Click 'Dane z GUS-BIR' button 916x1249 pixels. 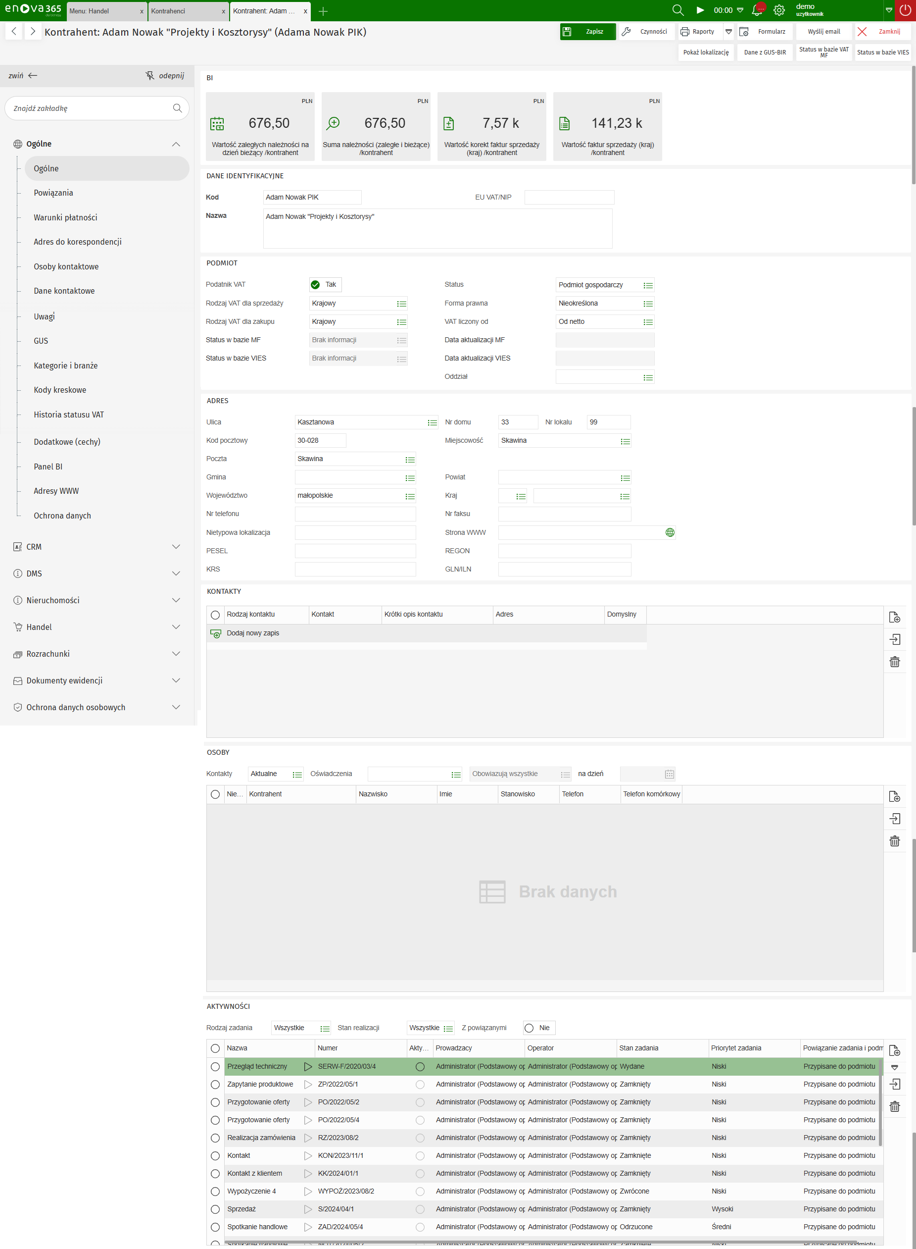point(765,52)
